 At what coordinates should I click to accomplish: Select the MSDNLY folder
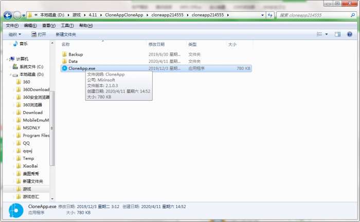[x=31, y=128]
